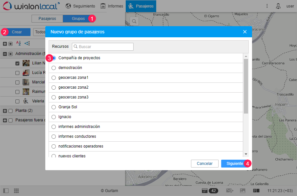Select informes conductores radio button
The height and width of the screenshot is (196, 297).
pos(54,136)
